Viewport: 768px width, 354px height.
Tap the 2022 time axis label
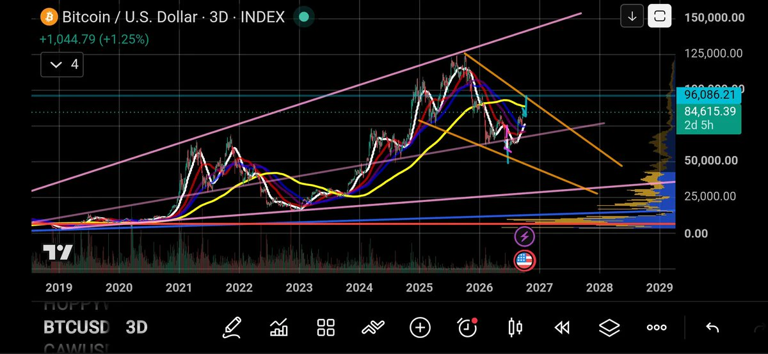point(239,288)
